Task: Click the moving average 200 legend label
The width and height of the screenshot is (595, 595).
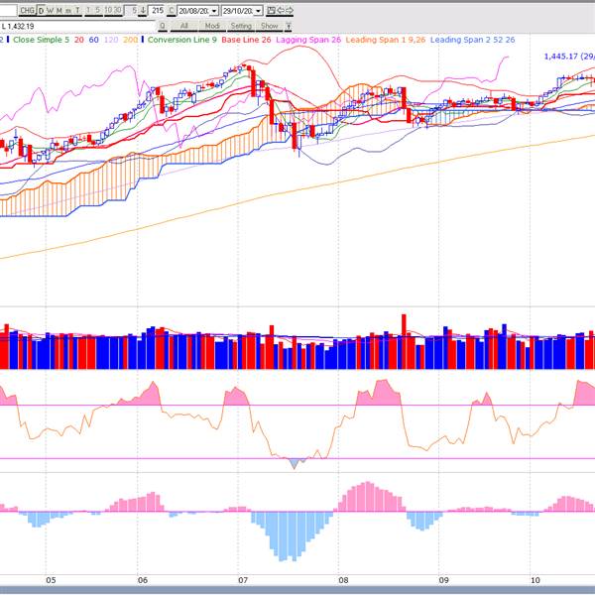Action: click(x=130, y=40)
